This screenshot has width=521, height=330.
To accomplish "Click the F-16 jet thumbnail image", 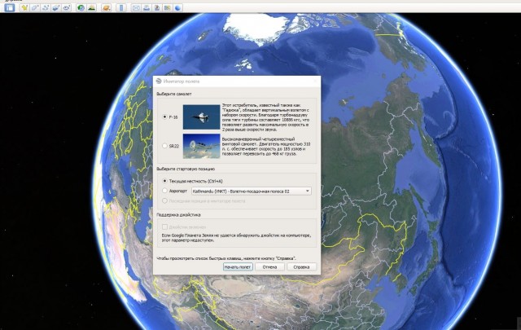I will pos(201,117).
